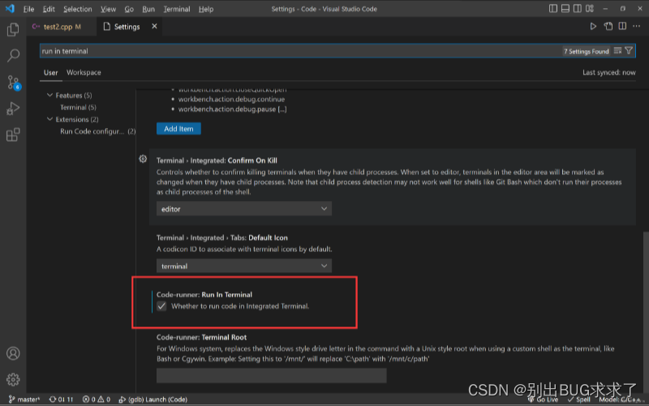Click the workbench.action.debug.pause list entry

tap(232, 109)
